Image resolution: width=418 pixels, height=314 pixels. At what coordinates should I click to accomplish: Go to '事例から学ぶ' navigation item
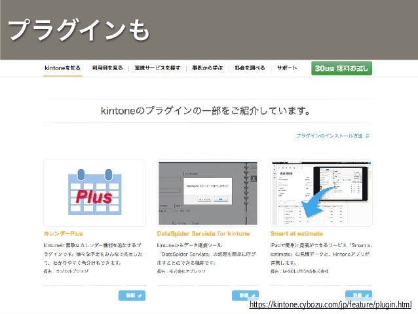[208, 68]
